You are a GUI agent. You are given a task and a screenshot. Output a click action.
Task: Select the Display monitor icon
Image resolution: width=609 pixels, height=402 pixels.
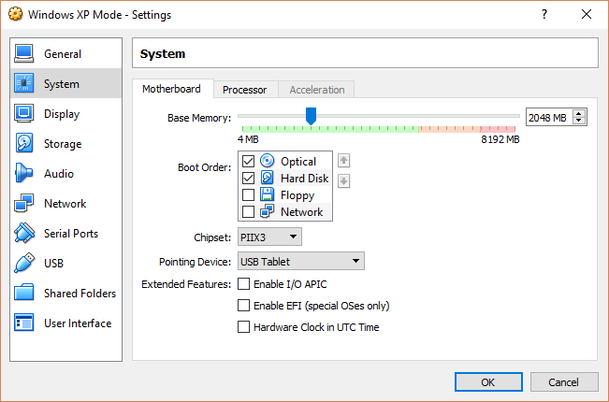tap(24, 114)
